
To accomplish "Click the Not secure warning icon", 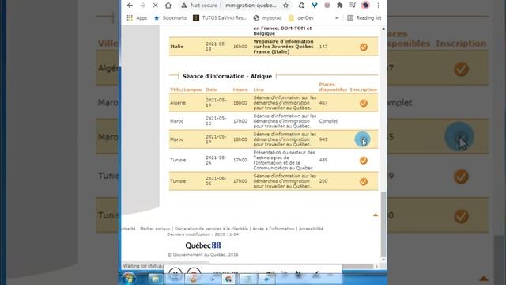I will 184,6.
